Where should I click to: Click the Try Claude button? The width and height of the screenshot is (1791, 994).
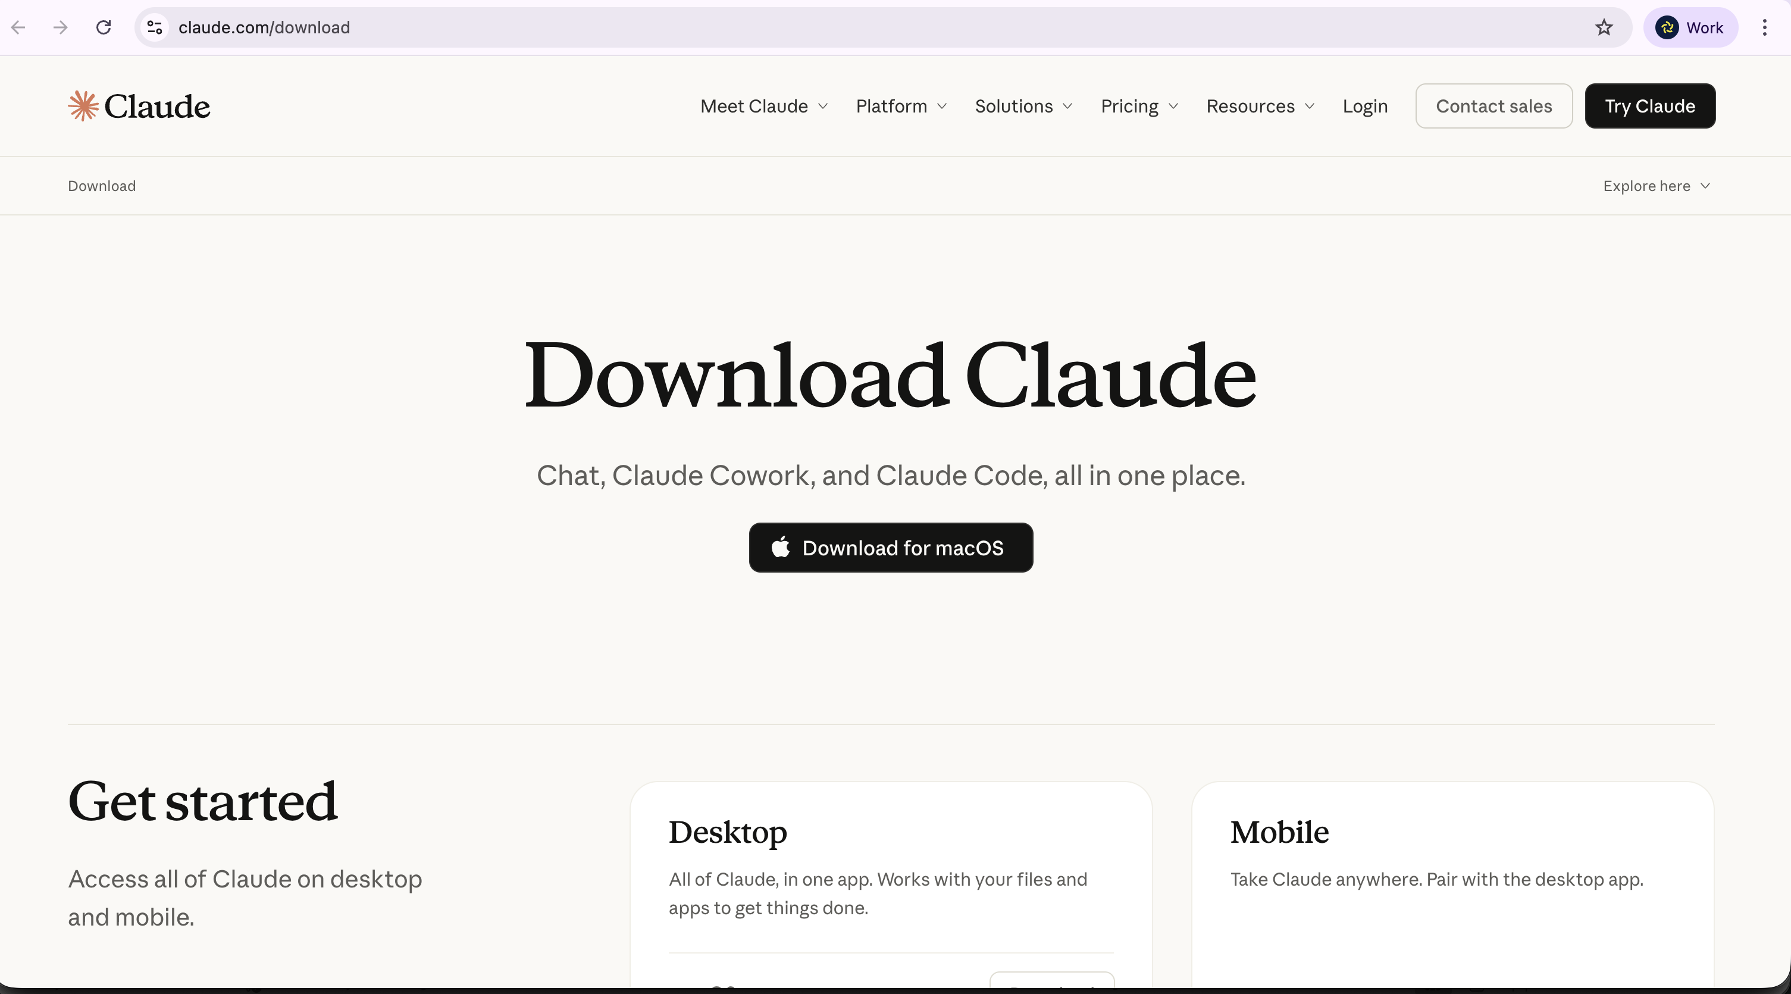[1650, 106]
